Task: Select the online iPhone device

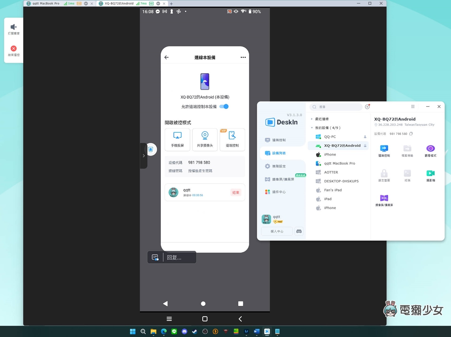Action: click(338, 155)
